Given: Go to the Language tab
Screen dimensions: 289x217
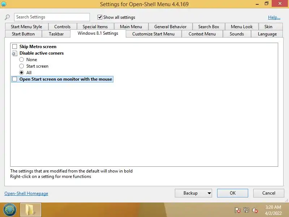Looking at the screenshot, I should coord(267,34).
